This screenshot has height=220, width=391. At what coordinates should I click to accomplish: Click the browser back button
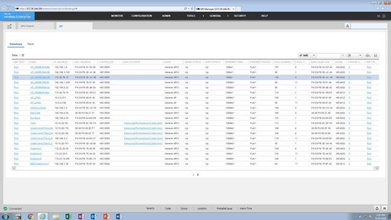(x=4, y=8)
